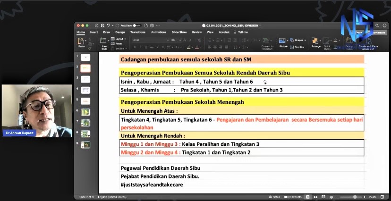This screenshot has height=201, width=391.
Task: Click the Reset slide button
Action: point(117,43)
